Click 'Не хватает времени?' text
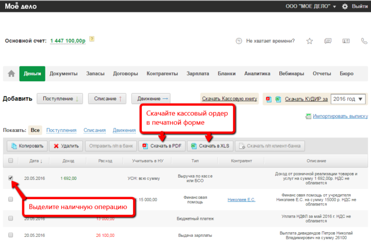The width and height of the screenshot is (371, 241). tap(271, 41)
